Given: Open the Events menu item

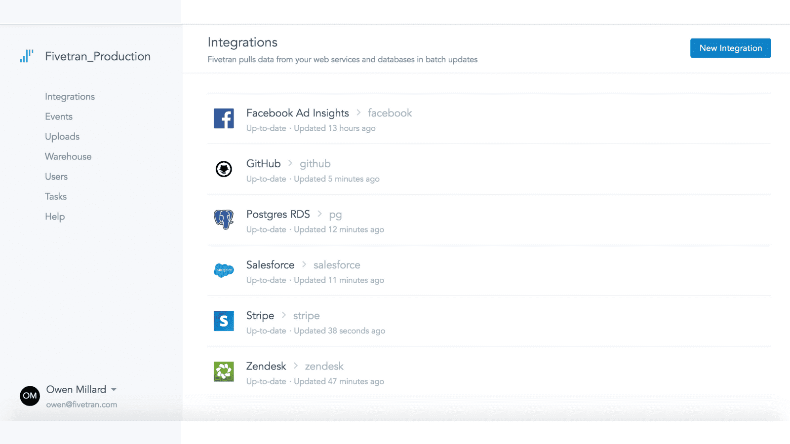Looking at the screenshot, I should tap(59, 116).
